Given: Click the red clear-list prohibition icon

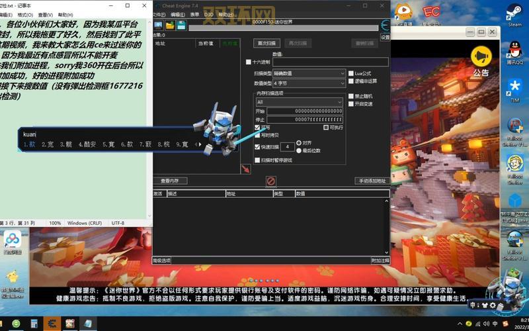Looking at the screenshot, I should coord(271,181).
